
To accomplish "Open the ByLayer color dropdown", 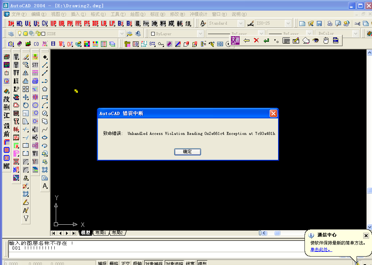I will click(200, 34).
